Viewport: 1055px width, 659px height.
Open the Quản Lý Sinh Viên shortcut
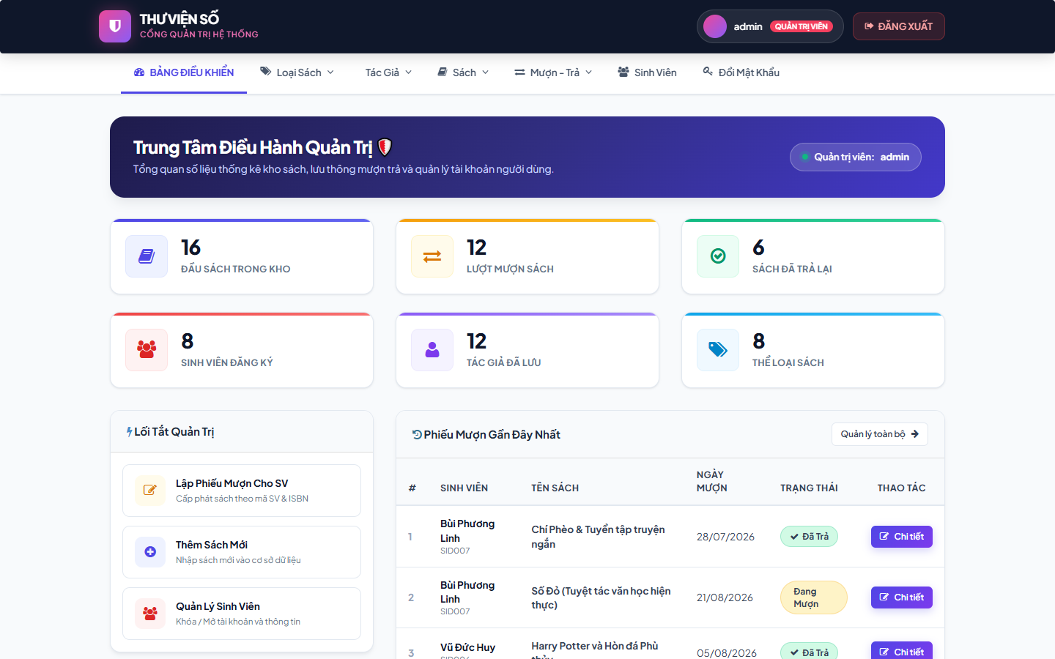(242, 614)
